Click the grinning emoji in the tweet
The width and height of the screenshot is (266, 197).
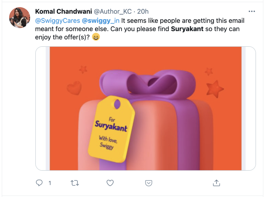coord(96,37)
